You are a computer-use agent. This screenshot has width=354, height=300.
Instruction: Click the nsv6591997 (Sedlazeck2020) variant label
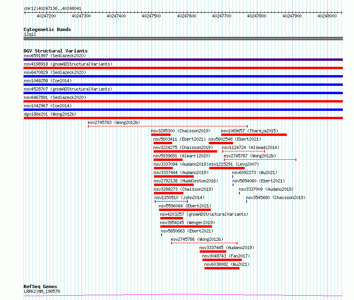55,56
